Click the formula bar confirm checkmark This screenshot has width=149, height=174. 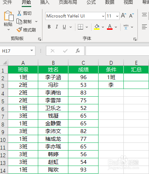pos(65,51)
